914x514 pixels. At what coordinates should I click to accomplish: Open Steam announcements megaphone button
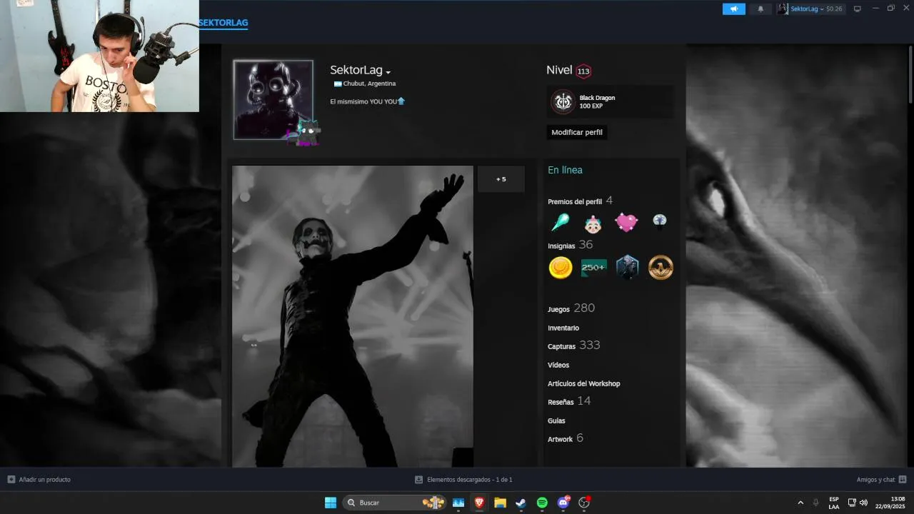(733, 9)
